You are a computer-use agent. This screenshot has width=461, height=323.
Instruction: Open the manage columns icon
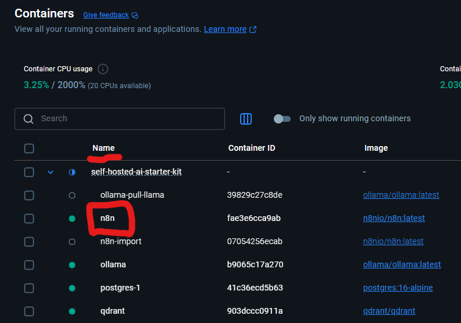246,119
